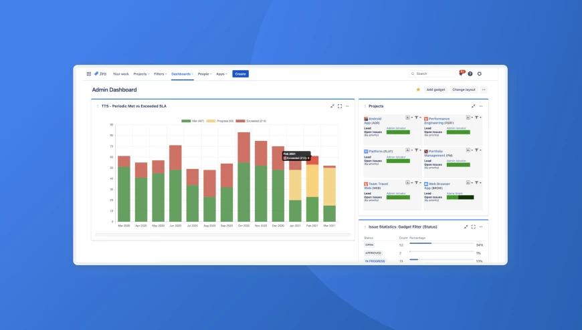Click the Oct 2020 chart bar

tap(244, 177)
